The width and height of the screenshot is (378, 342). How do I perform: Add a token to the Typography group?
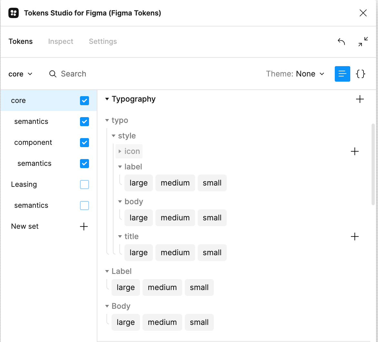click(x=360, y=99)
